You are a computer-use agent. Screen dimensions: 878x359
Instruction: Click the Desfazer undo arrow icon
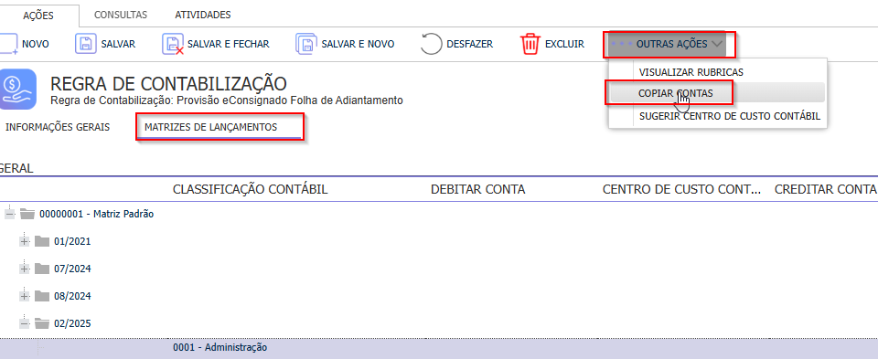[431, 44]
